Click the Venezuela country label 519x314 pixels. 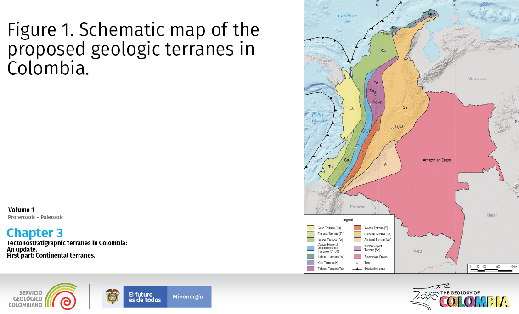pyautogui.click(x=477, y=78)
